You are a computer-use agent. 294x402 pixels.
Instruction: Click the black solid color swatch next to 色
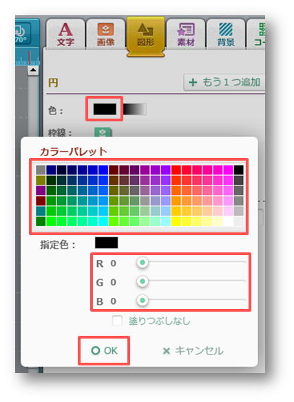click(105, 109)
